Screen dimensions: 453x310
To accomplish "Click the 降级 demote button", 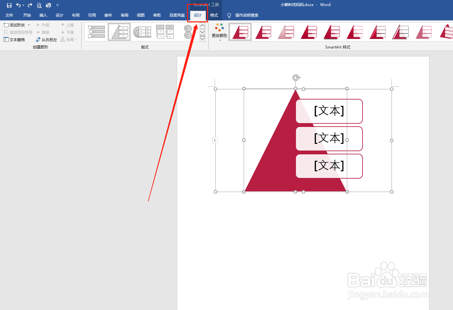I will point(43,32).
